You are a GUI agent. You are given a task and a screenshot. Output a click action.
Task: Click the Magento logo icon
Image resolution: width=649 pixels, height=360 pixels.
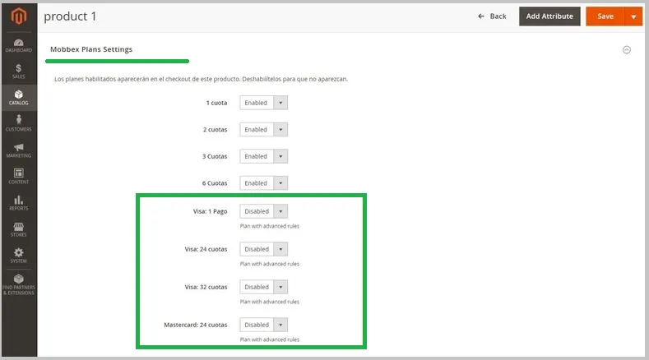pos(19,16)
